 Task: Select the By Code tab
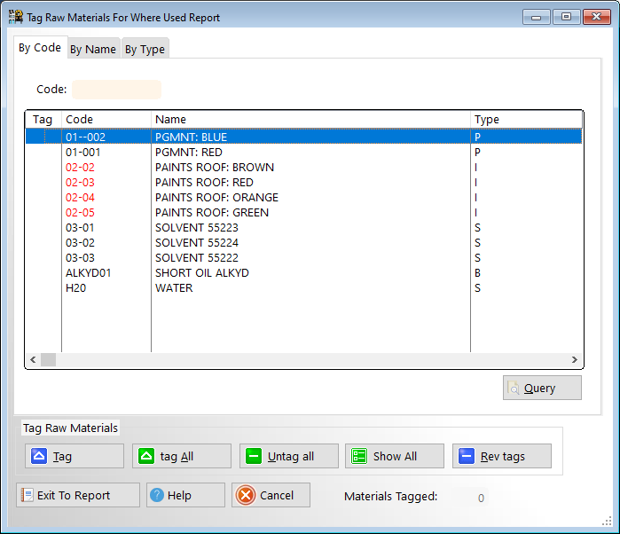(40, 48)
